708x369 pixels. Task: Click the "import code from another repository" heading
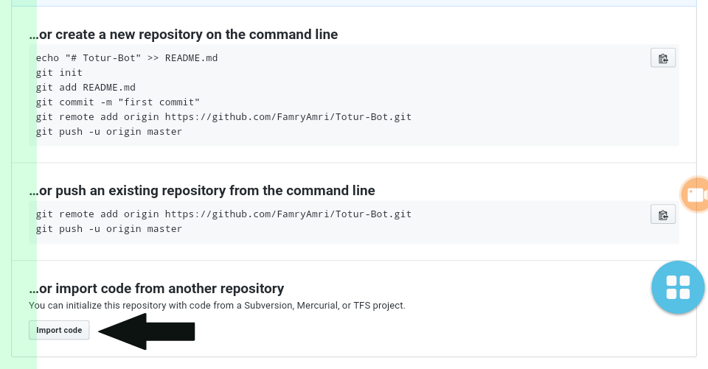[x=156, y=289]
